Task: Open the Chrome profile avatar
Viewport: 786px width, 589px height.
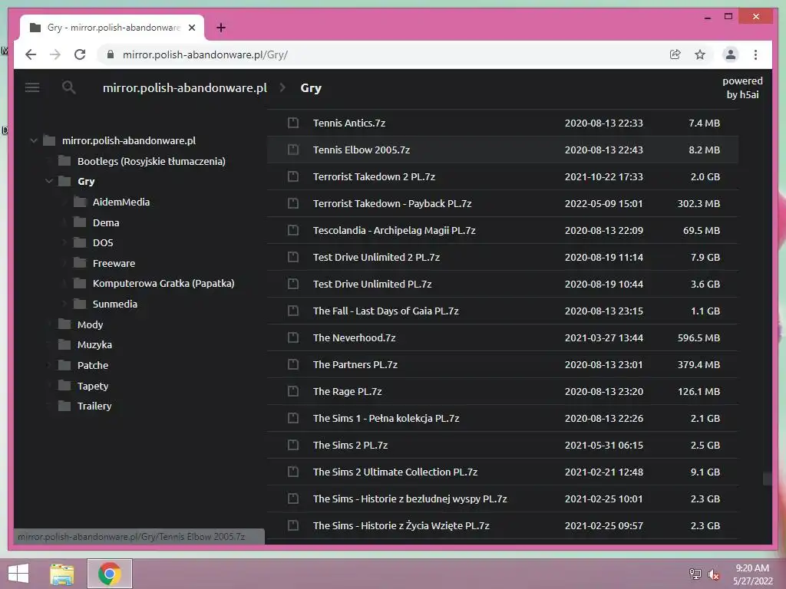Action: (x=731, y=54)
